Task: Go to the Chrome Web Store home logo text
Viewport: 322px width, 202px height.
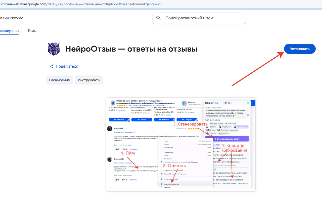Action: pyautogui.click(x=12, y=18)
